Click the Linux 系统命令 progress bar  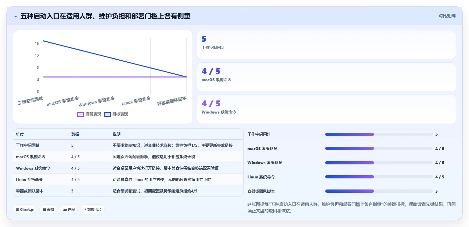point(379,177)
